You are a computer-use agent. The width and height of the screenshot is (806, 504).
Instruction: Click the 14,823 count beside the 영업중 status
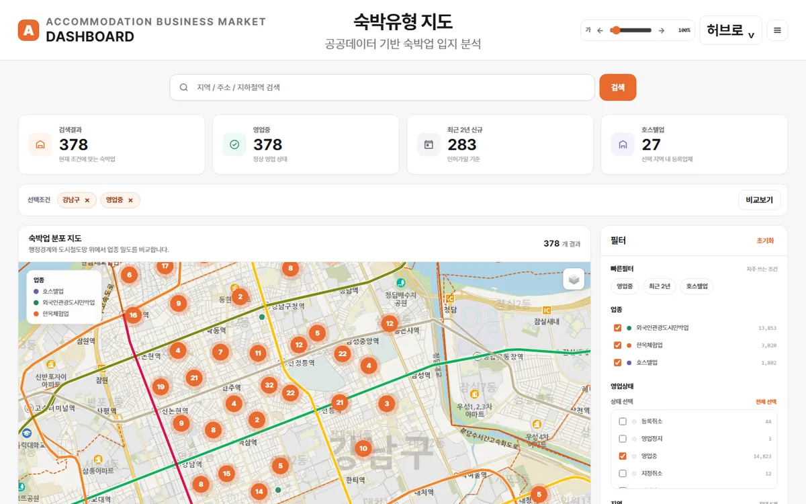762,456
